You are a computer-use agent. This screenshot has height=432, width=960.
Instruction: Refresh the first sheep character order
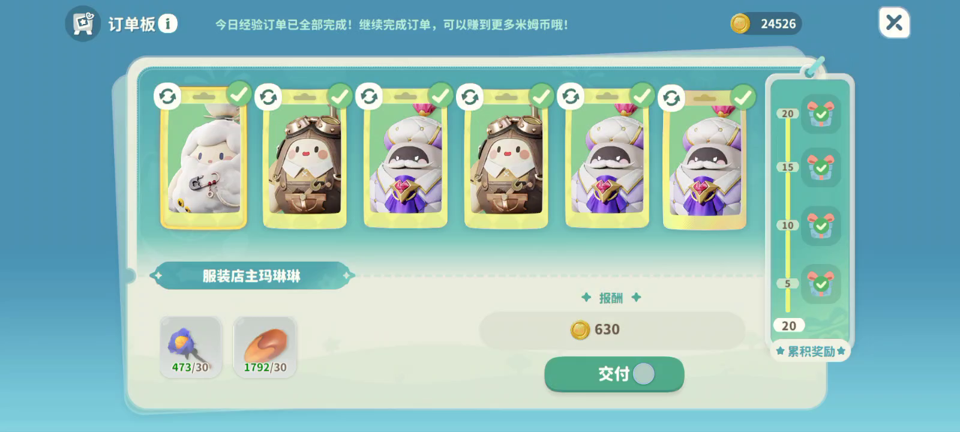click(x=167, y=96)
